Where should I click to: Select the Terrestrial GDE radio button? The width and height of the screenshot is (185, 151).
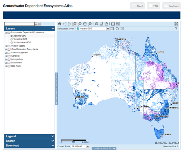coord(11,39)
